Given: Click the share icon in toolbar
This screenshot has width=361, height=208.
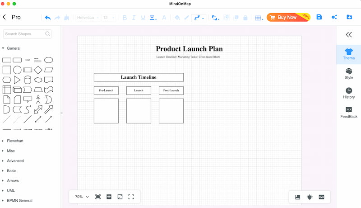Looking at the screenshot, I should tap(334, 17).
